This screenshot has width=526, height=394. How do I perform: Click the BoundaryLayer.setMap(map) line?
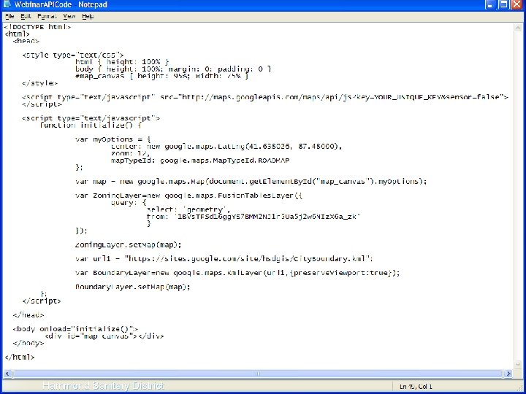tap(132, 287)
